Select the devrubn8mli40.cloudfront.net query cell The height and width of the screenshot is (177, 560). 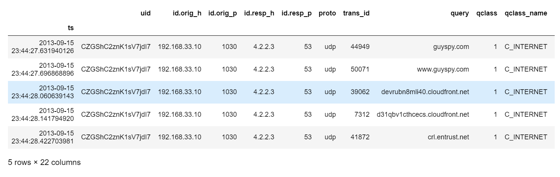[x=425, y=92]
